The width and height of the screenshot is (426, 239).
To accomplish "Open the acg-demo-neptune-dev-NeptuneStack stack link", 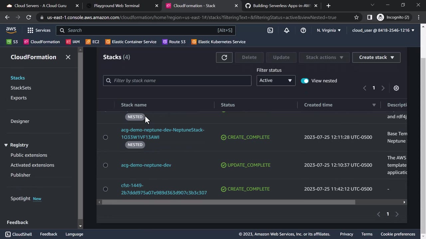I will tap(163, 133).
